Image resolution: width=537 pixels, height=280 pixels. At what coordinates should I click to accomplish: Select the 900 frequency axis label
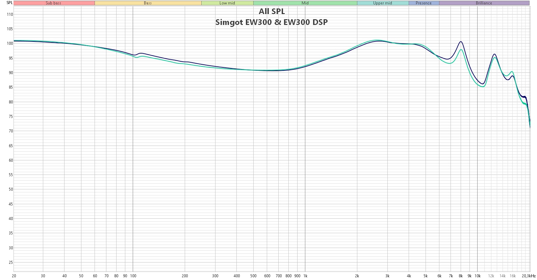298,276
